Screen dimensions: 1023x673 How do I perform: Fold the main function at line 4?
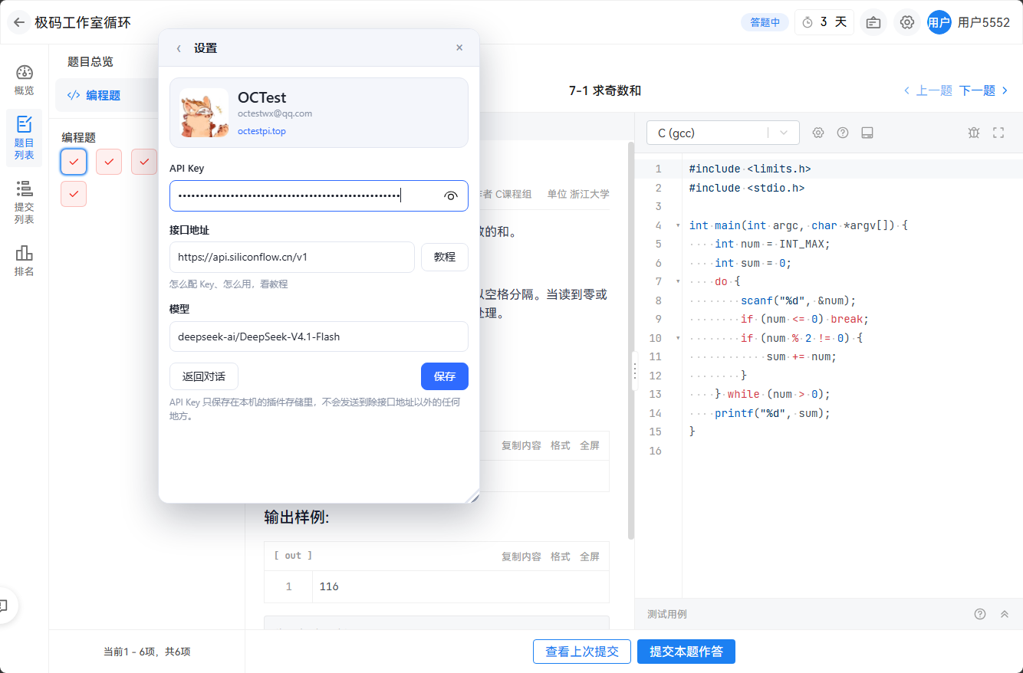(x=678, y=225)
